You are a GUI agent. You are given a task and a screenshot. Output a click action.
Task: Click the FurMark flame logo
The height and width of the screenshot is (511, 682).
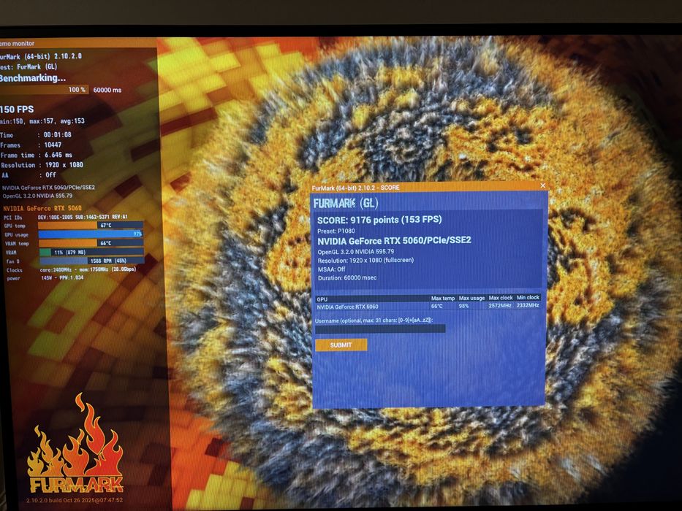[75, 443]
